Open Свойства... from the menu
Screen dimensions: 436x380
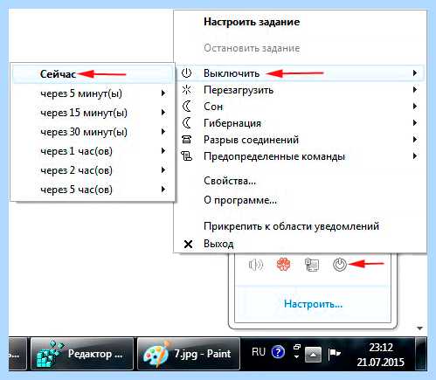click(300, 181)
